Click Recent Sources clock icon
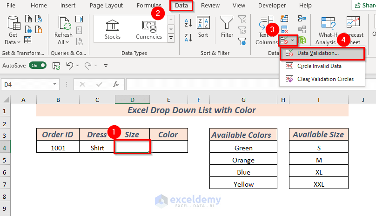 [x=39, y=19]
